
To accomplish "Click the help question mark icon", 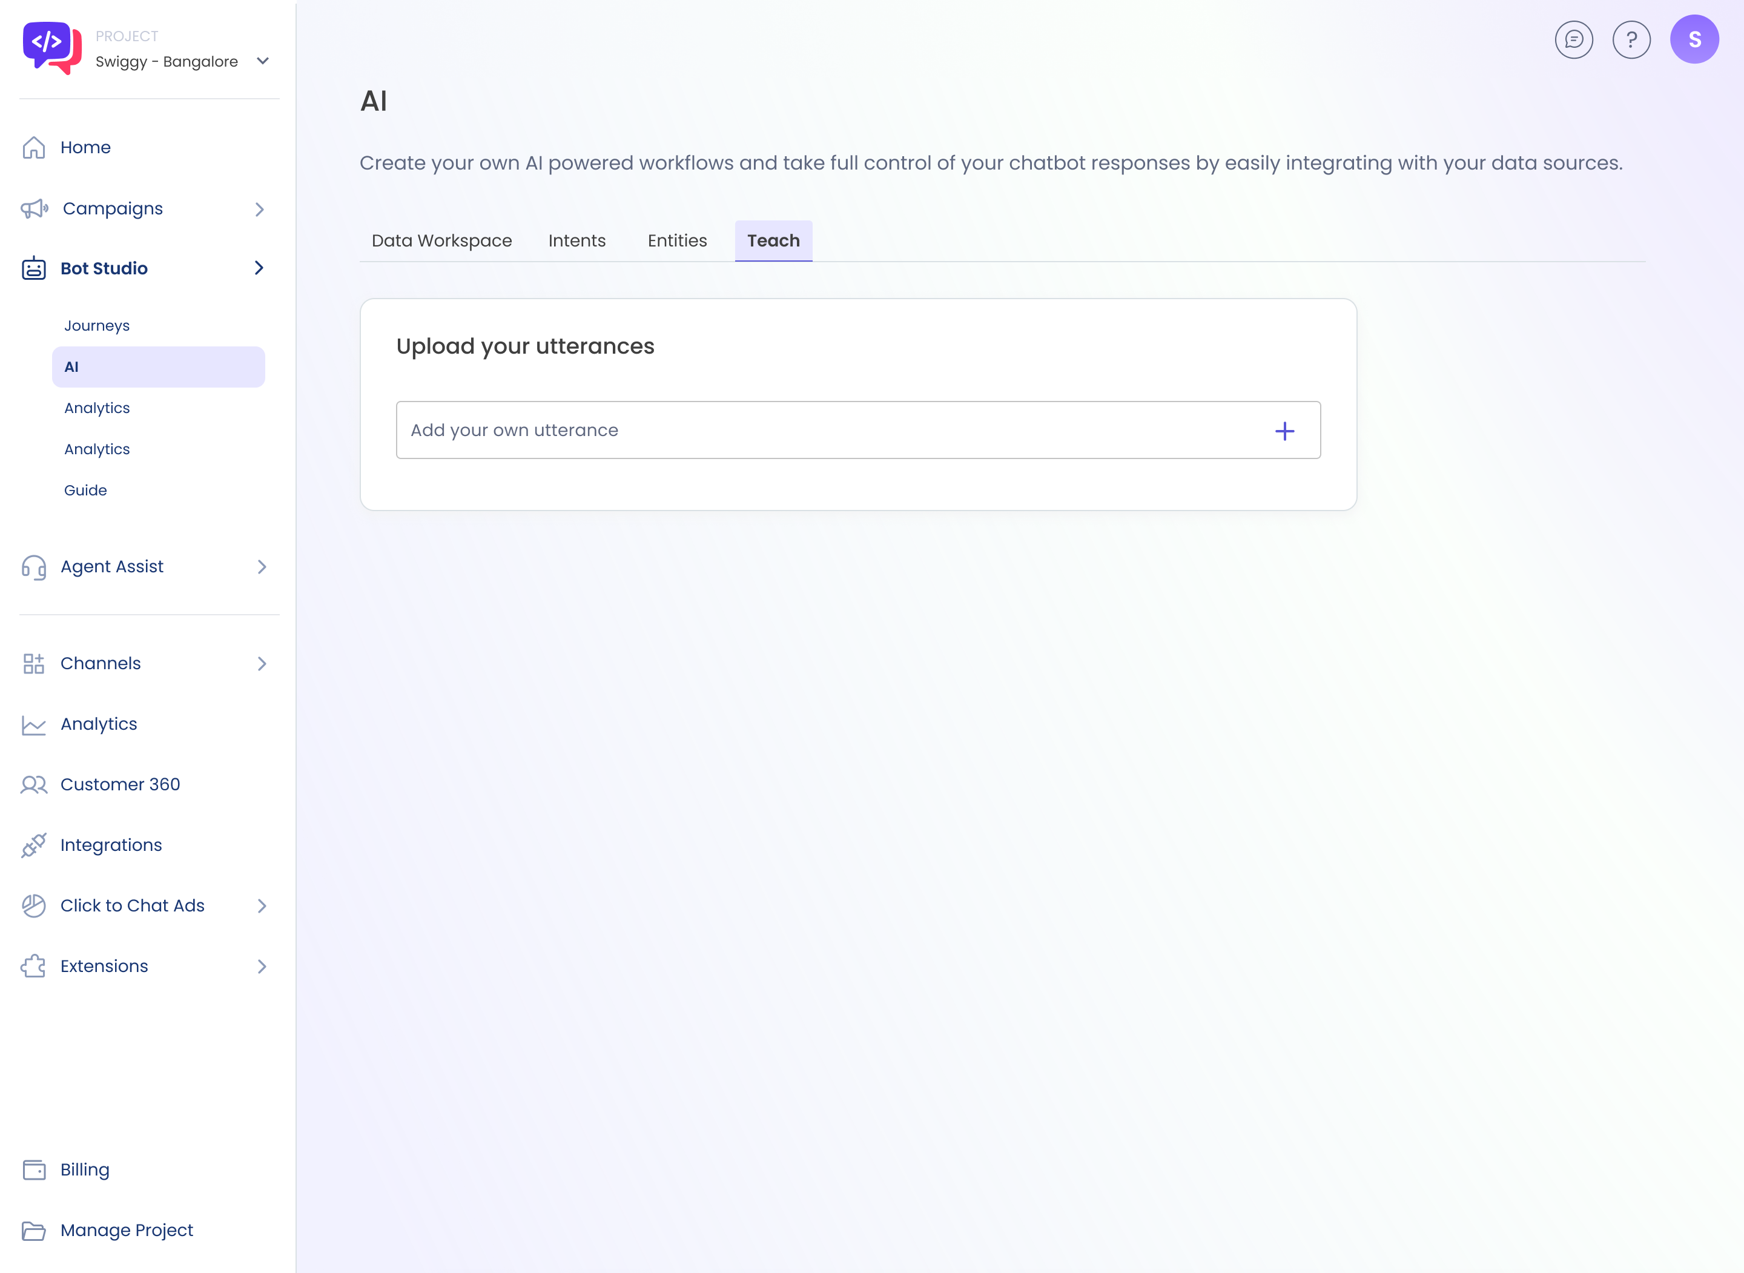I will click(x=1631, y=39).
